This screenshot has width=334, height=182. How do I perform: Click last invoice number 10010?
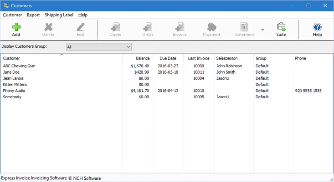(199, 91)
